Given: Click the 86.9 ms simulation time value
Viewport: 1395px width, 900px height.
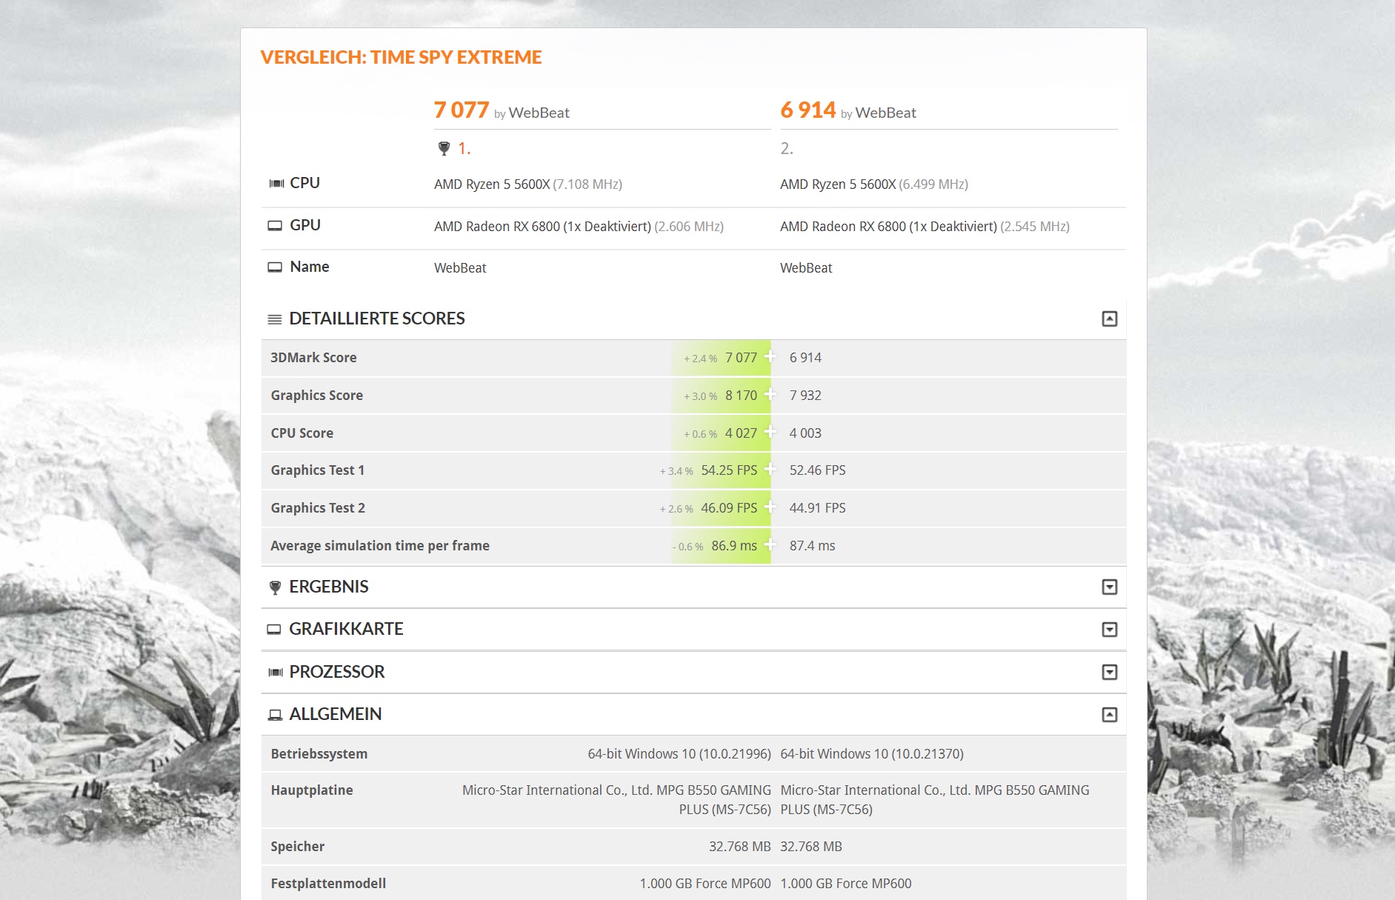Looking at the screenshot, I should pyautogui.click(x=734, y=546).
